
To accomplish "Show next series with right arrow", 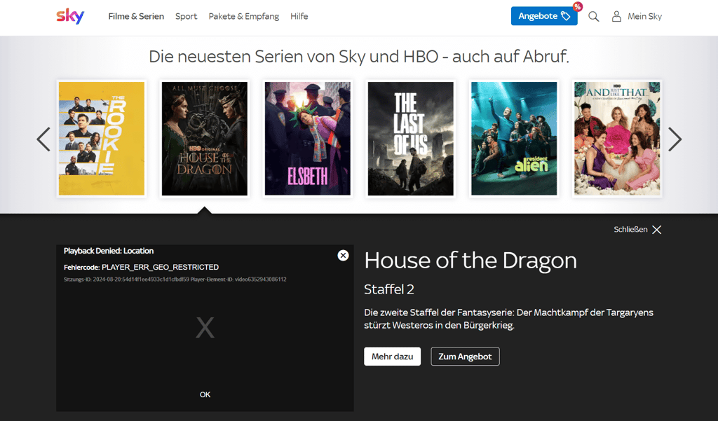I will (x=675, y=139).
